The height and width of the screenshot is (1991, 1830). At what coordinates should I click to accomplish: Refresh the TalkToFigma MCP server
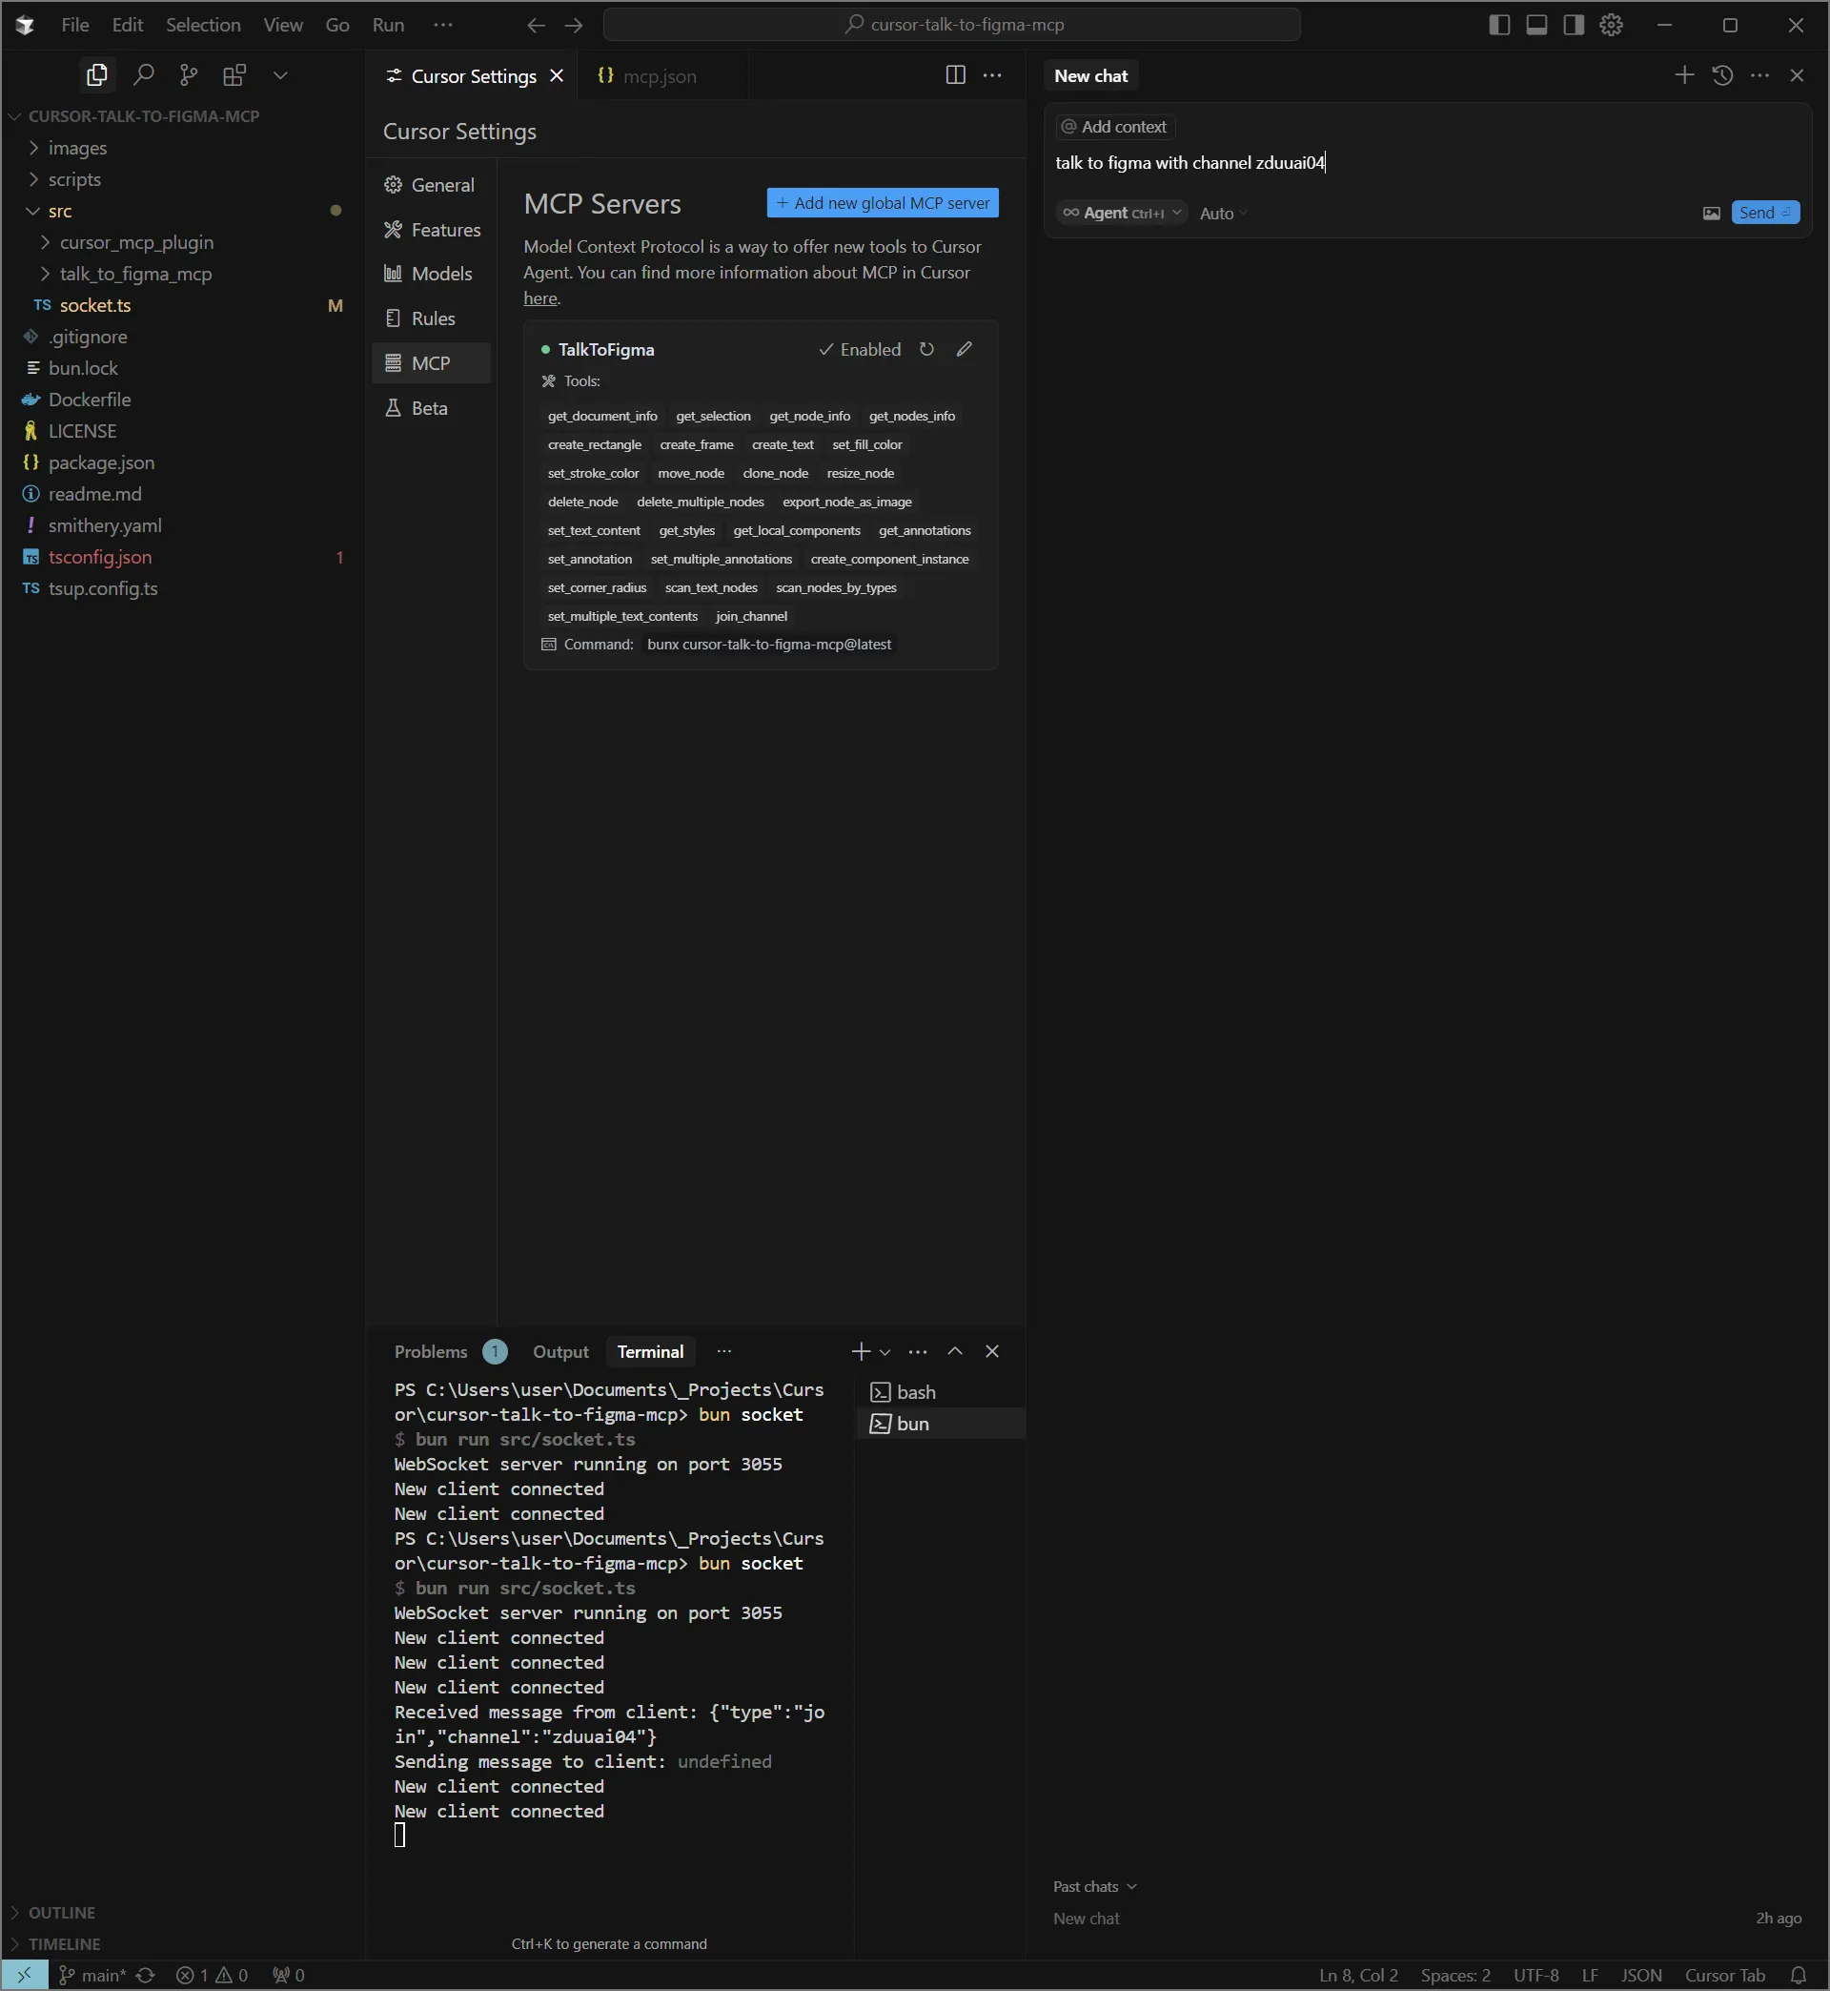[925, 350]
